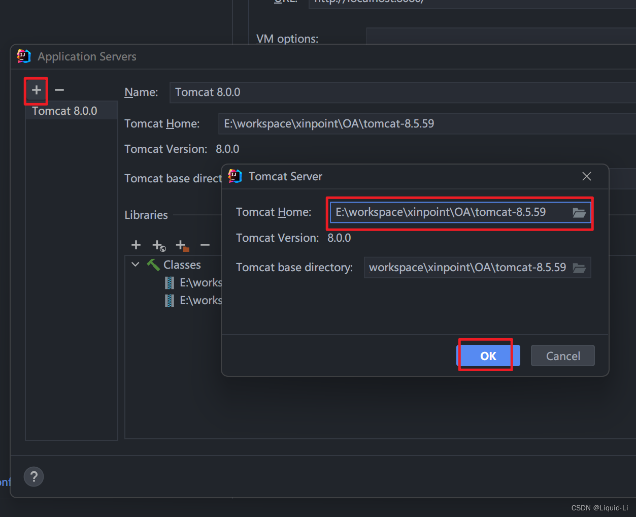The image size is (636, 517).
Task: Click the Libraries section label
Action: 146,215
